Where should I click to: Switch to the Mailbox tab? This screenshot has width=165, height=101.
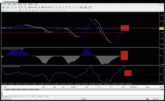pos(33,96)
